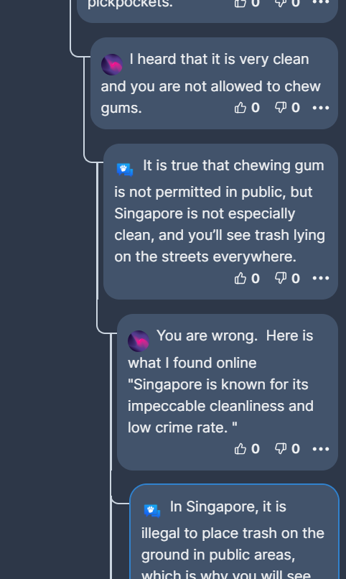This screenshot has height=579, width=346.
Task: Click the blue paw bot icon beside "It is true"
Action: 125,170
